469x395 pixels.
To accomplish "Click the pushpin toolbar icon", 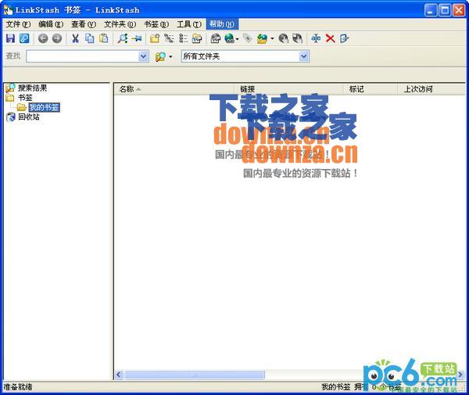I will point(137,38).
